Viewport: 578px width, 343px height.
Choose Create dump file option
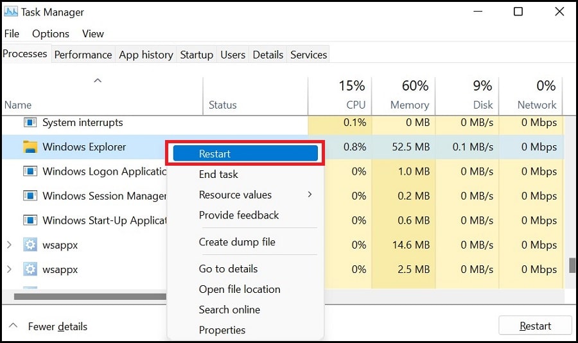237,242
